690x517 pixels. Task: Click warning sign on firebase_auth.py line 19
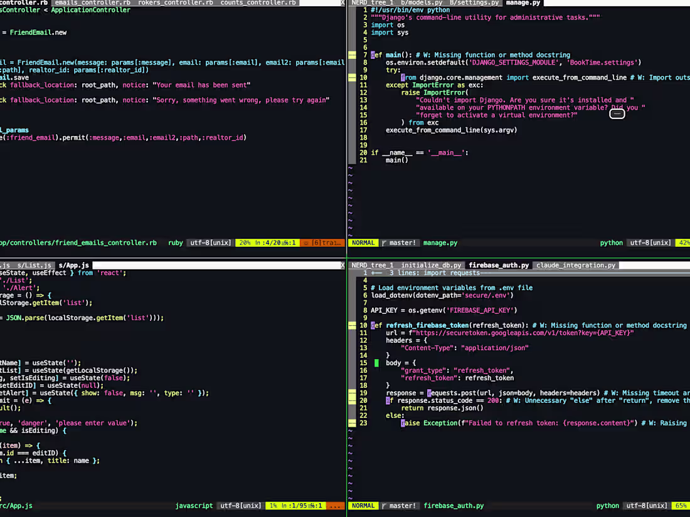click(352, 393)
